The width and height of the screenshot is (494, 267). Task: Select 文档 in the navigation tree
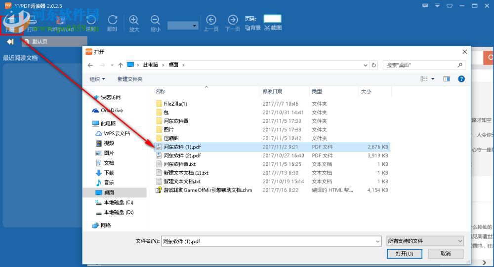click(109, 163)
